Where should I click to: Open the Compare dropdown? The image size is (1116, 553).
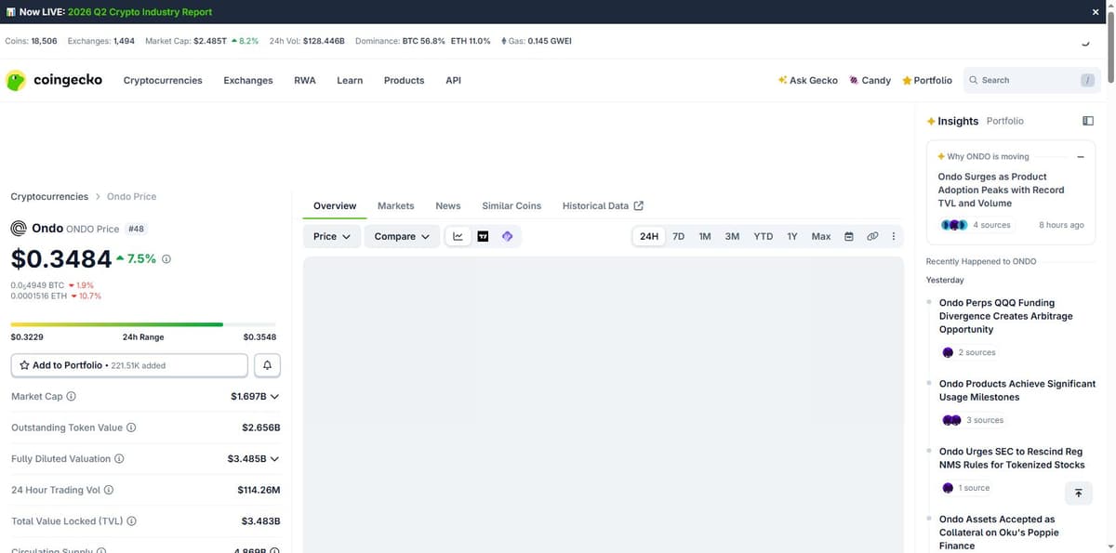pyautogui.click(x=402, y=236)
